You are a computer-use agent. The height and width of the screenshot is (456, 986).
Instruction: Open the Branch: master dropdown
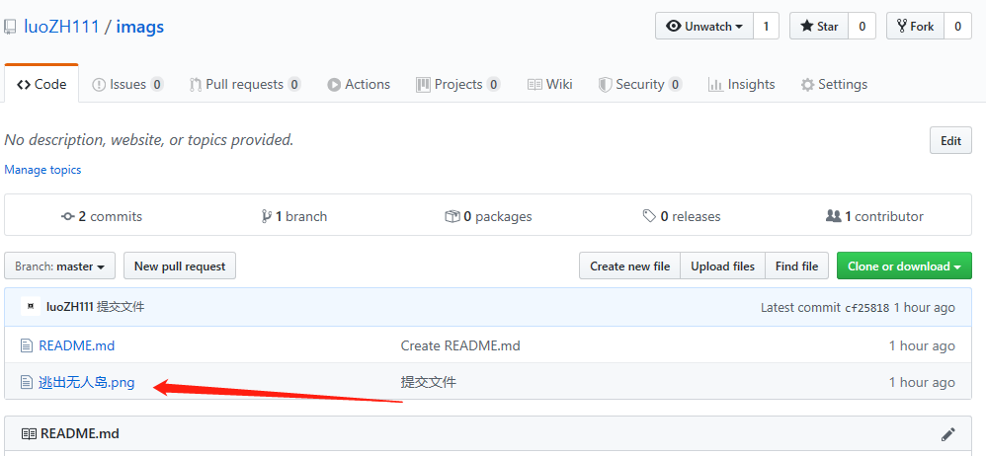point(59,266)
